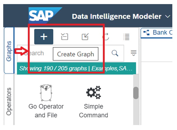Viewport: 177px width, 130px height.
Task: Click the 'Showing 190 / 205 graphs' banner
Action: [76, 69]
